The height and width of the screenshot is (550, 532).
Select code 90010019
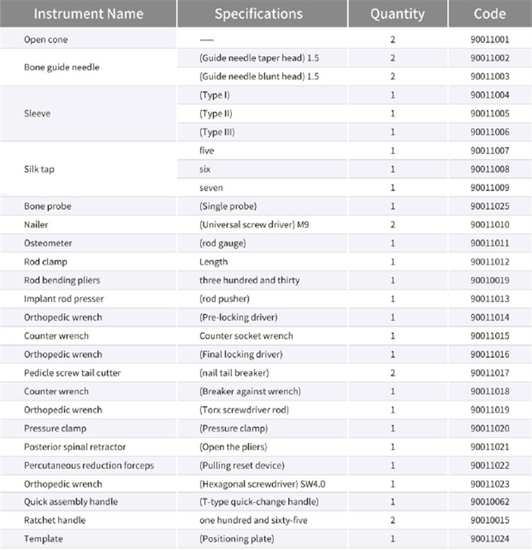[x=489, y=280]
